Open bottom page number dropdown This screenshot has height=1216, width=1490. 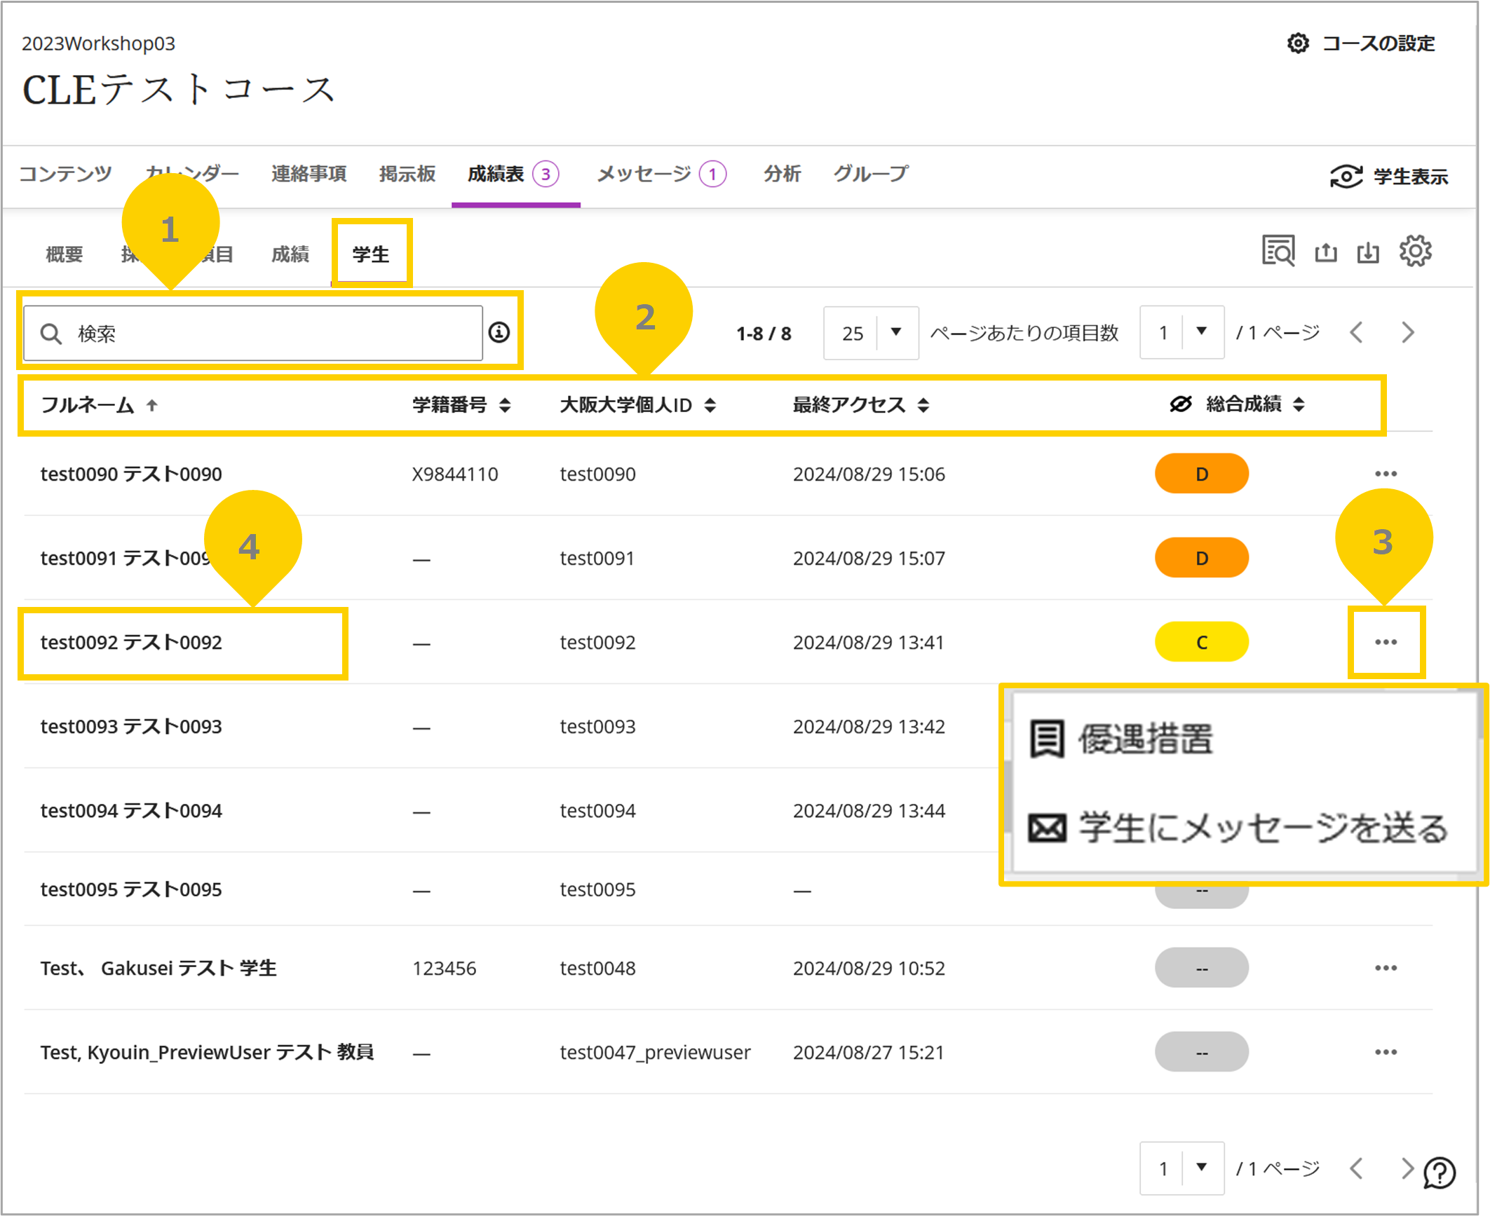(1181, 1168)
